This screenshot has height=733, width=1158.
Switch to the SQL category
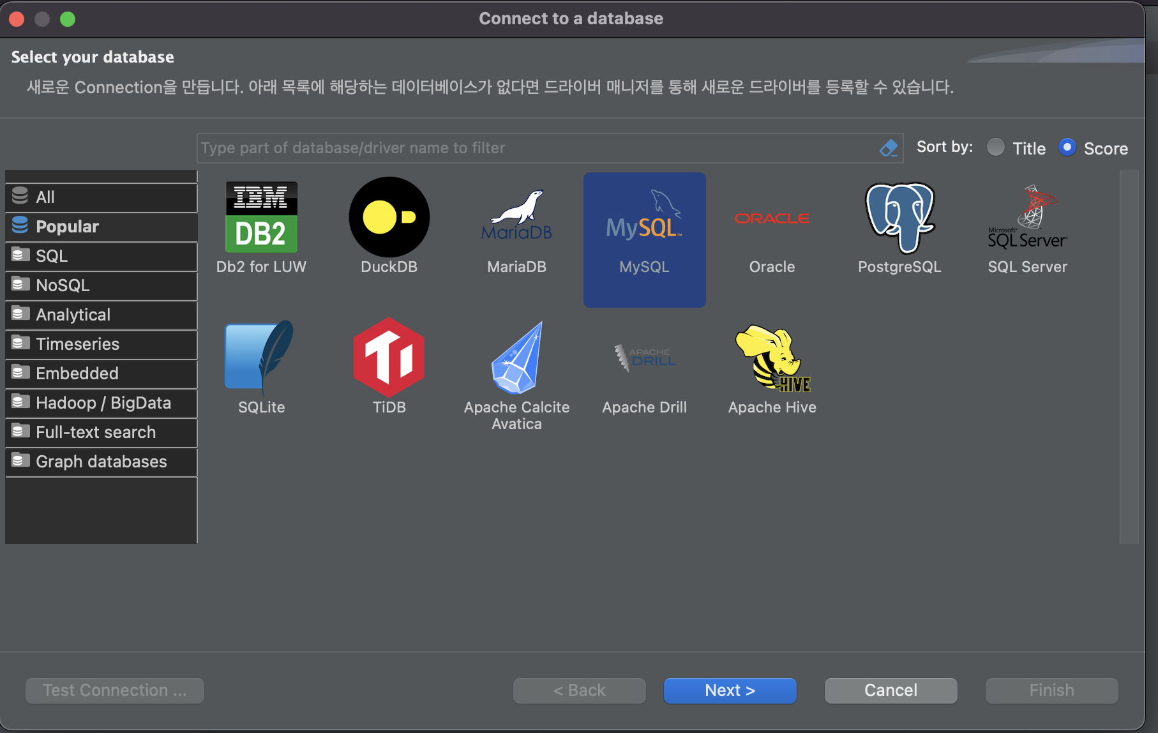[x=102, y=256]
